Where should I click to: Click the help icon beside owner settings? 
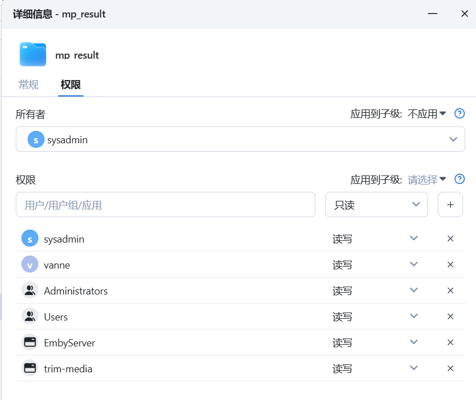click(x=460, y=113)
